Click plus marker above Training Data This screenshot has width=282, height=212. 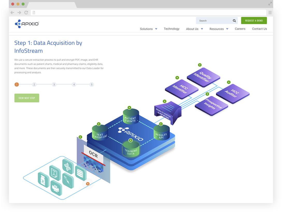pos(131,140)
